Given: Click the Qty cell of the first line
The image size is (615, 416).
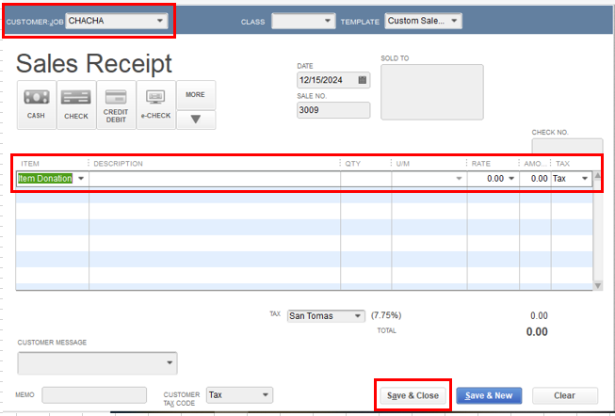Looking at the screenshot, I should click(366, 179).
